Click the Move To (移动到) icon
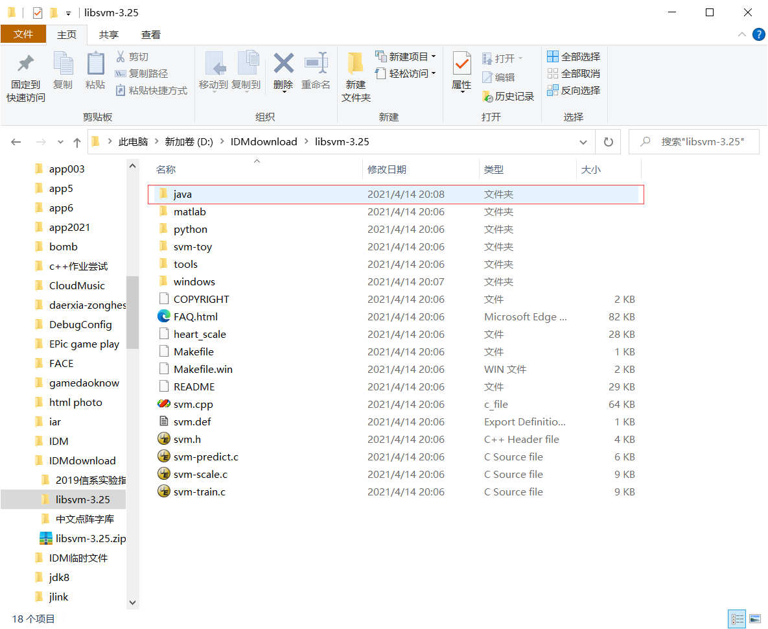Screen dimensions: 768x629 (215, 63)
